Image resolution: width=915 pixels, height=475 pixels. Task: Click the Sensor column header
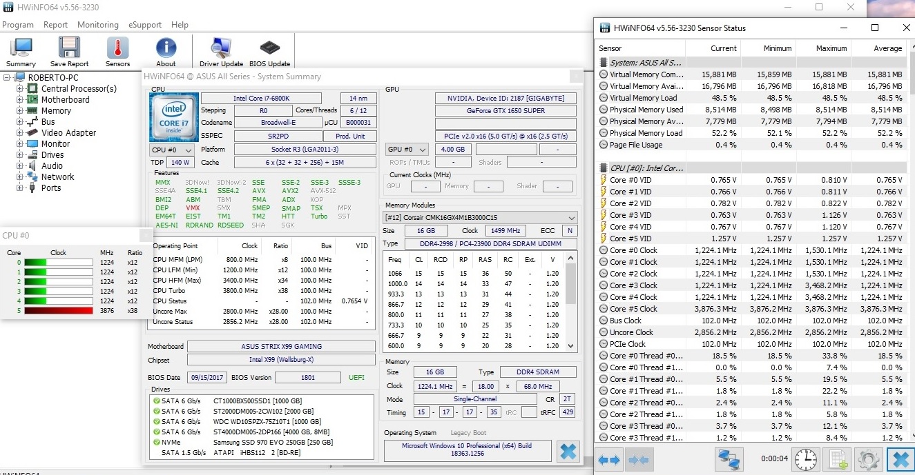point(640,48)
